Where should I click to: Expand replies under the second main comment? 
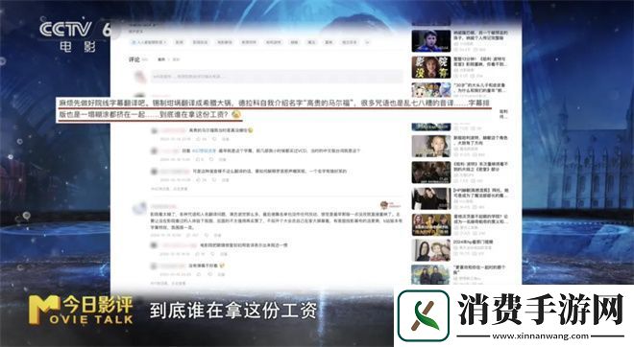[x=169, y=283]
